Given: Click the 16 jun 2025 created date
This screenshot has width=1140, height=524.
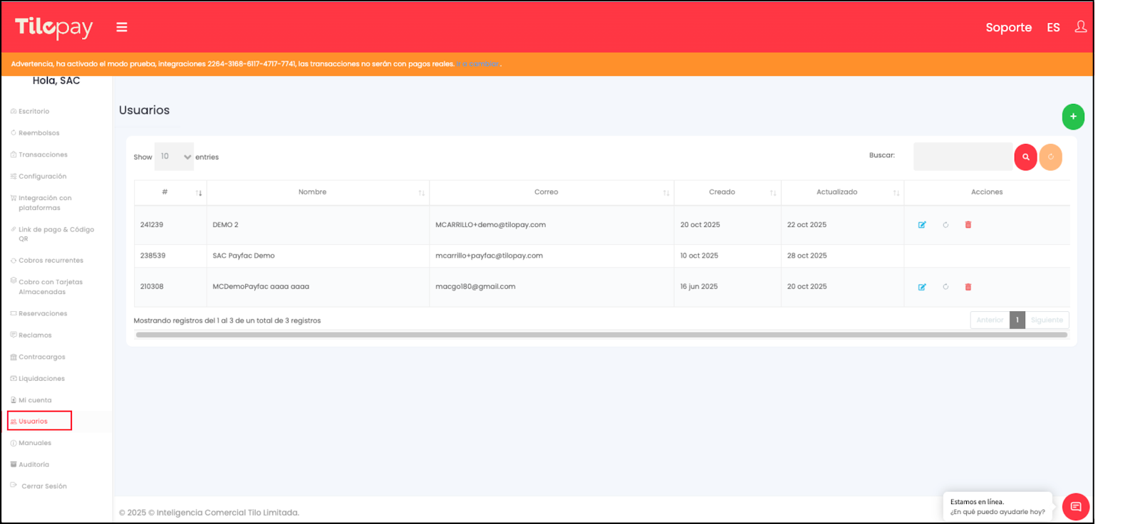Looking at the screenshot, I should [699, 287].
